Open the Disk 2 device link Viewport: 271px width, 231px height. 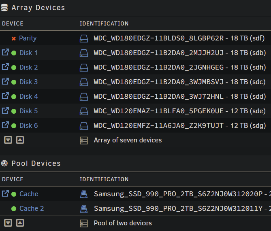(x=28, y=67)
